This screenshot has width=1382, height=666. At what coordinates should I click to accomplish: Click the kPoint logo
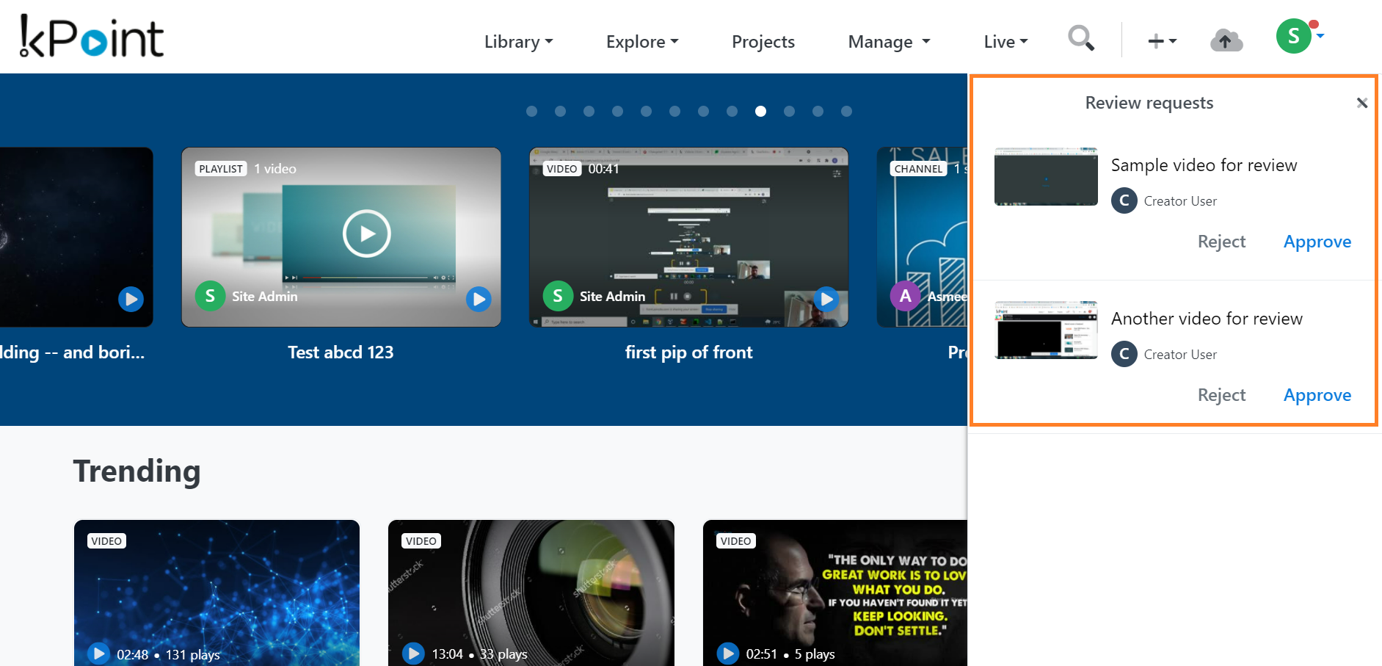pos(92,37)
